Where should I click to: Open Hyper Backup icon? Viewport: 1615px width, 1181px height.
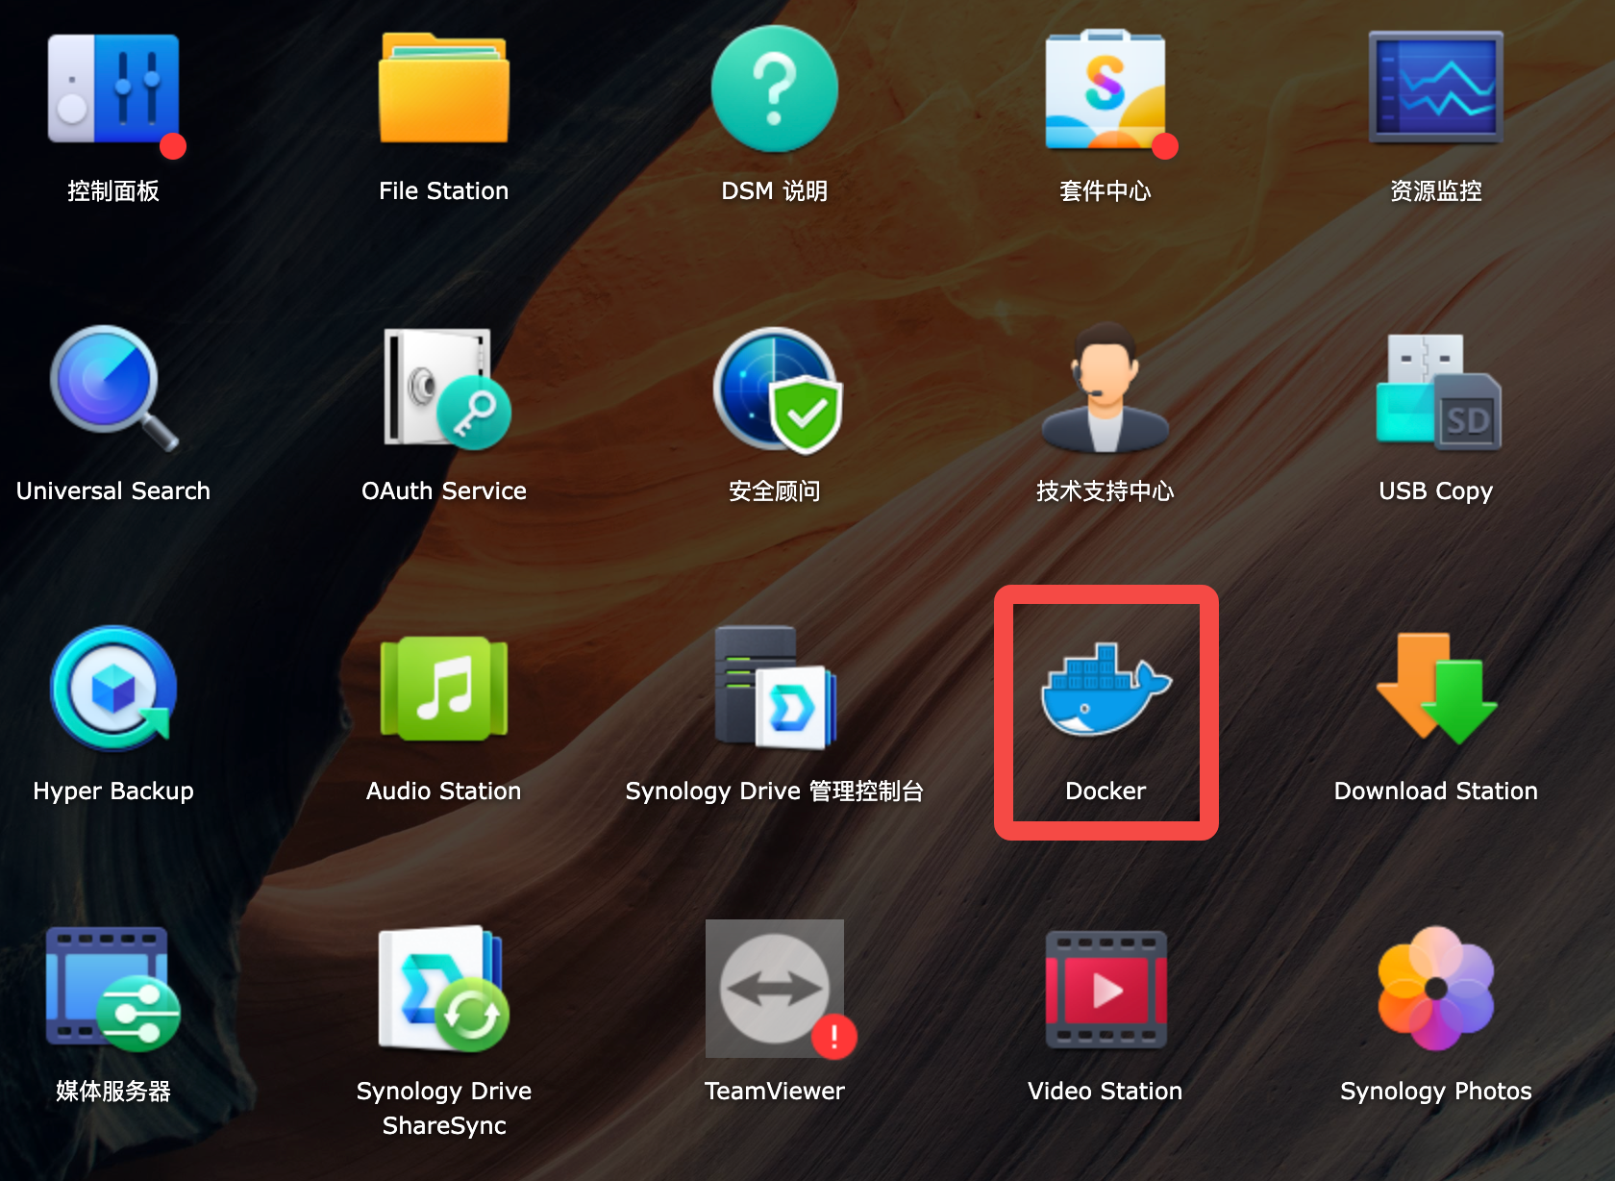tap(113, 689)
